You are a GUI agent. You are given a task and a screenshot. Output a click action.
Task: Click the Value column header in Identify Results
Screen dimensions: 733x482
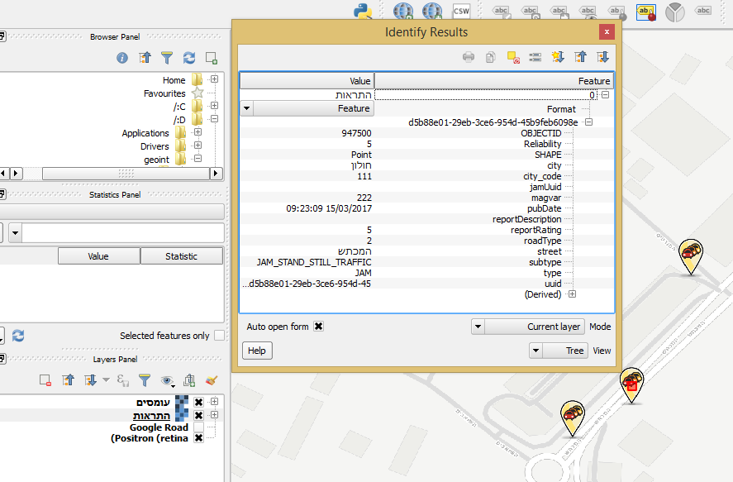(307, 81)
